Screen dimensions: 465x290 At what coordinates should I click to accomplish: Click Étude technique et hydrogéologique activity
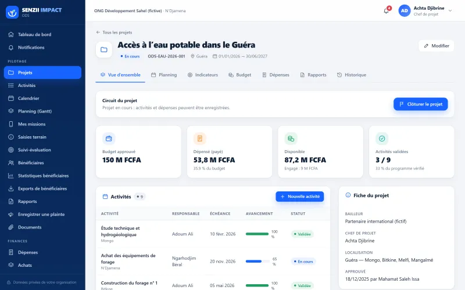coord(120,231)
